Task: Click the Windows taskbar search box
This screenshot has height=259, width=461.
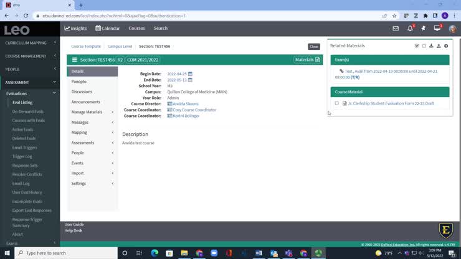Action: (66, 253)
